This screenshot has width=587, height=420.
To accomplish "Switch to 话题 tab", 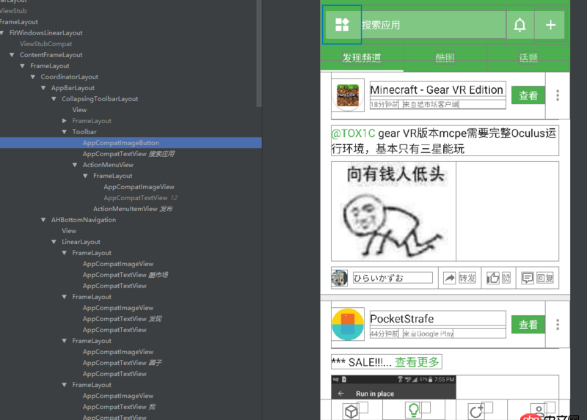I will coord(528,58).
